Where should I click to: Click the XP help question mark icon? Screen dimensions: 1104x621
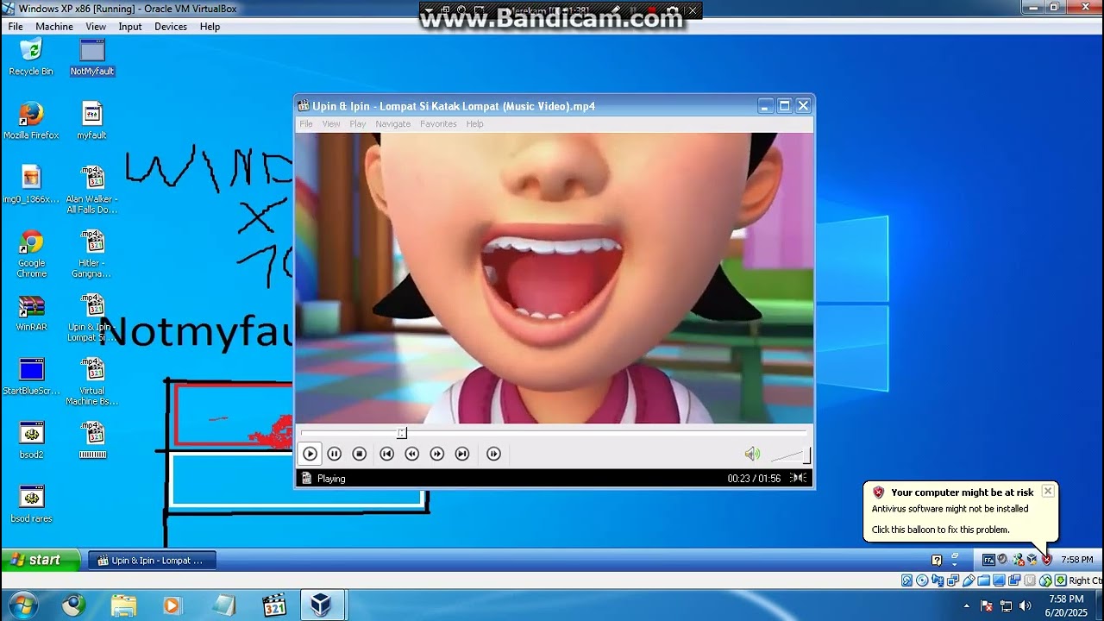(x=937, y=560)
